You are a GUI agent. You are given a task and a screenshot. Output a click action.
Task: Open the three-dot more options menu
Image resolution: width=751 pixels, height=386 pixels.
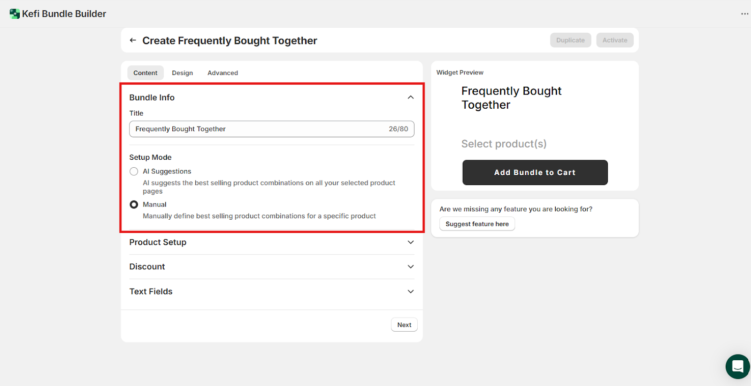(x=744, y=14)
